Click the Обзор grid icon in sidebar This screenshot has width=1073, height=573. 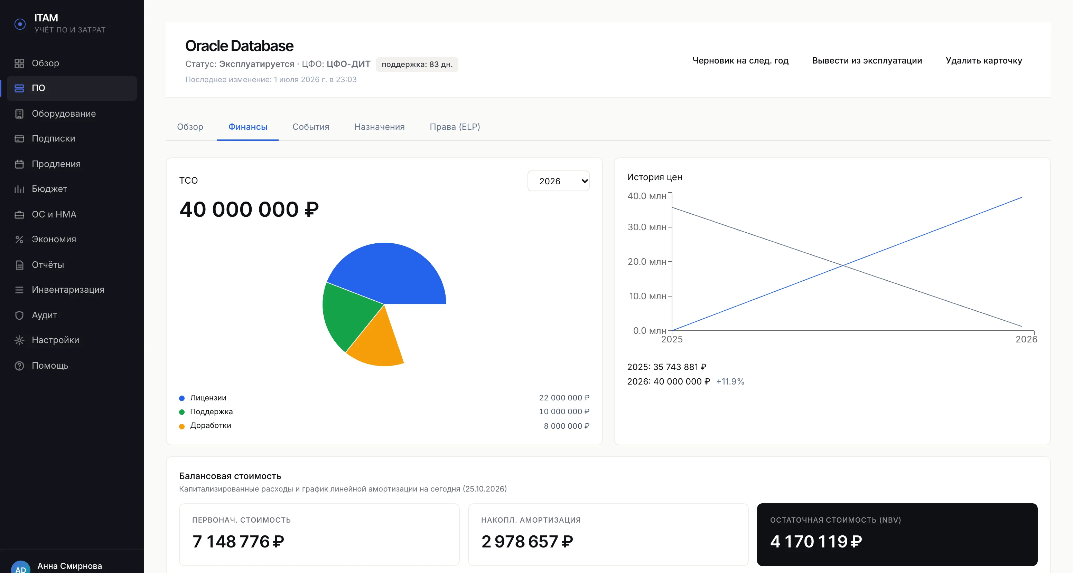(x=19, y=63)
